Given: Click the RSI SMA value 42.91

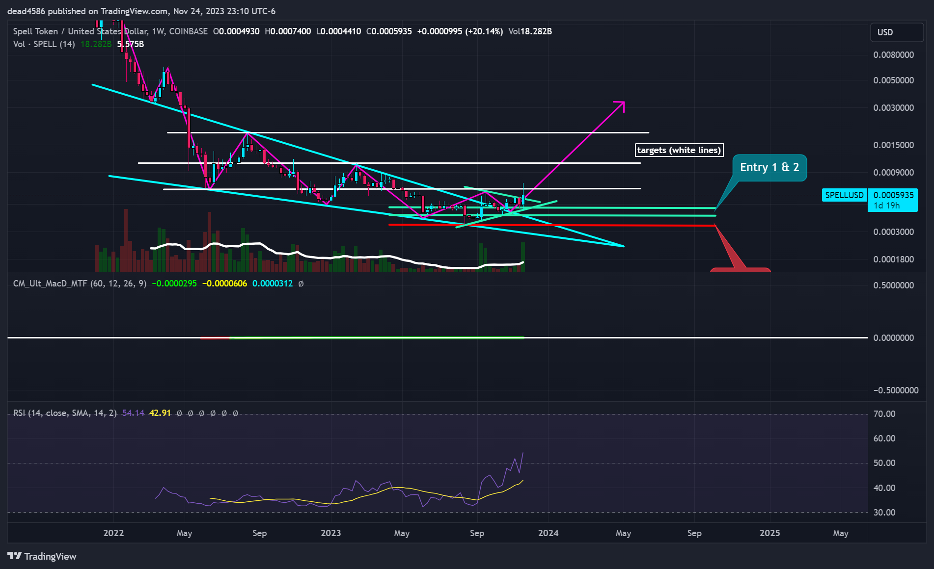Looking at the screenshot, I should pyautogui.click(x=160, y=413).
